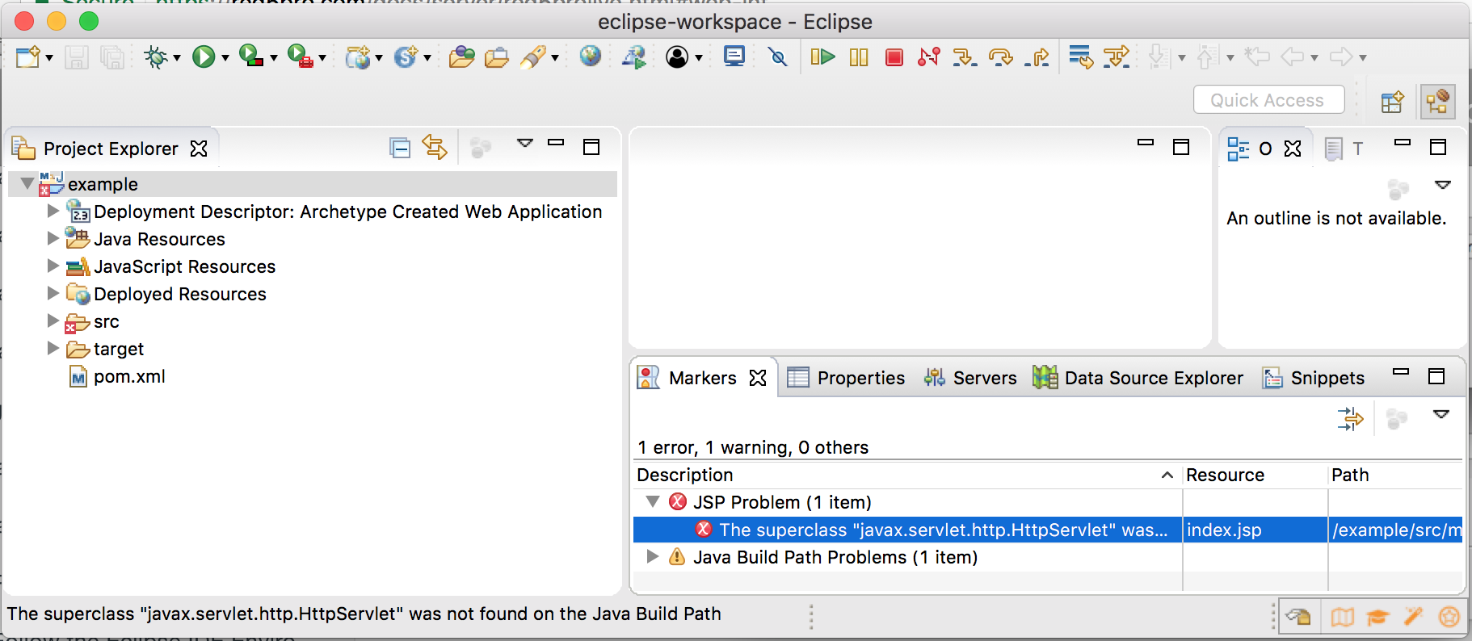
Task: Expand the JavaScript Resources node
Action: 53,266
